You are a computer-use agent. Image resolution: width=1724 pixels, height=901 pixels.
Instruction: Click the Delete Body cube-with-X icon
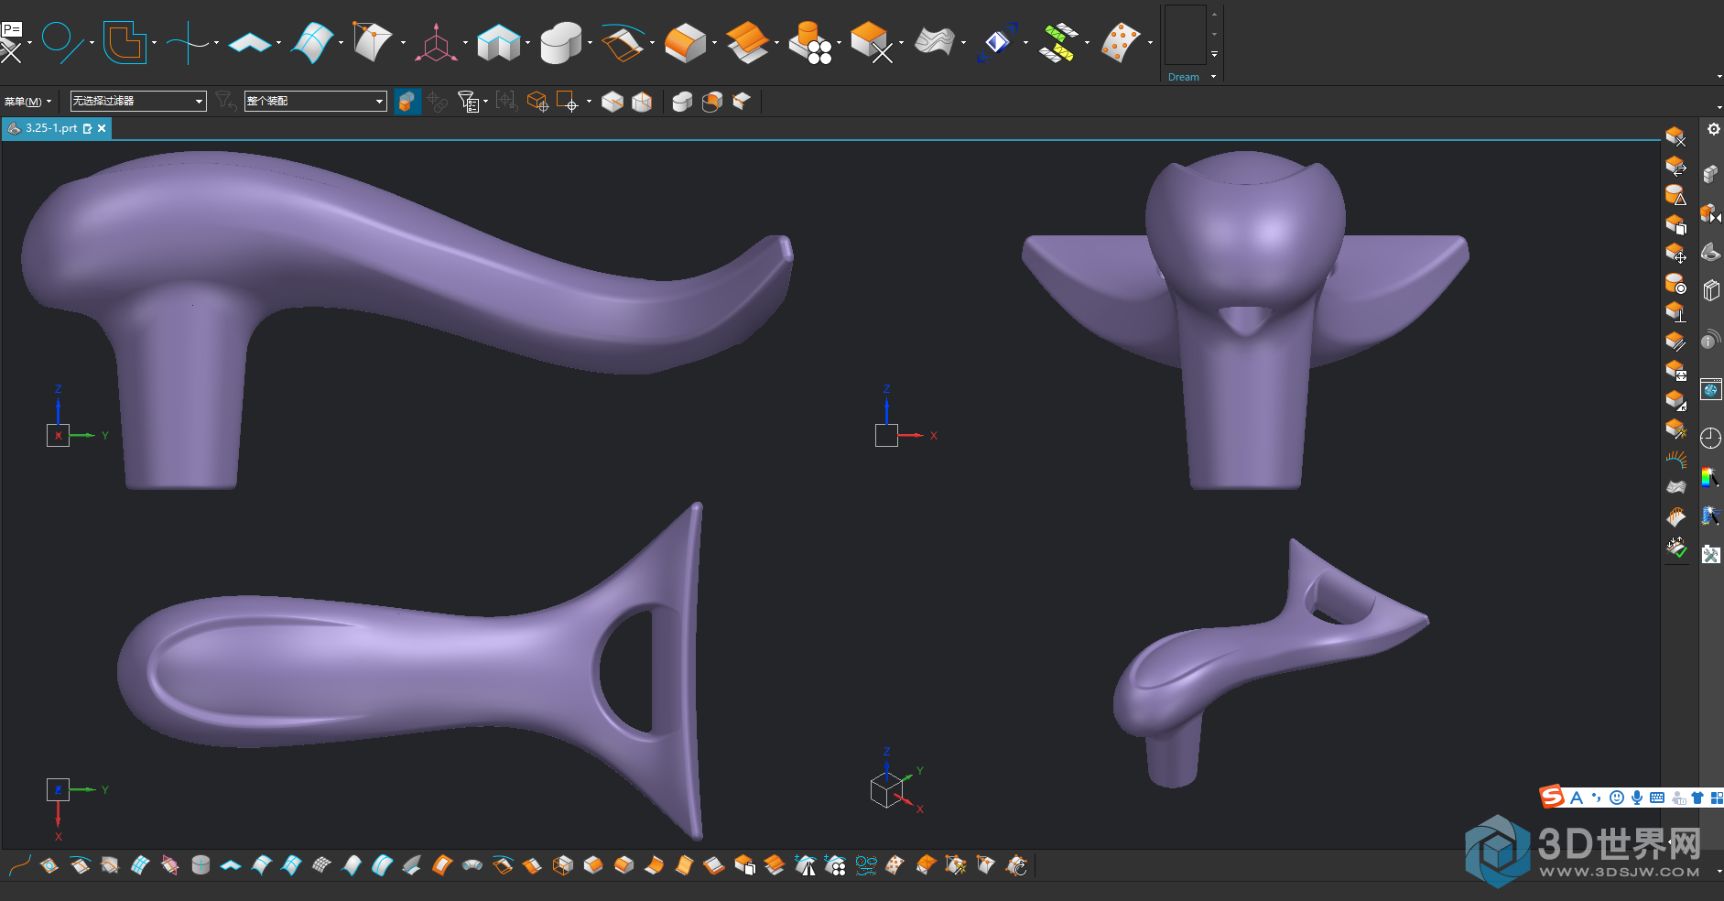(x=871, y=42)
